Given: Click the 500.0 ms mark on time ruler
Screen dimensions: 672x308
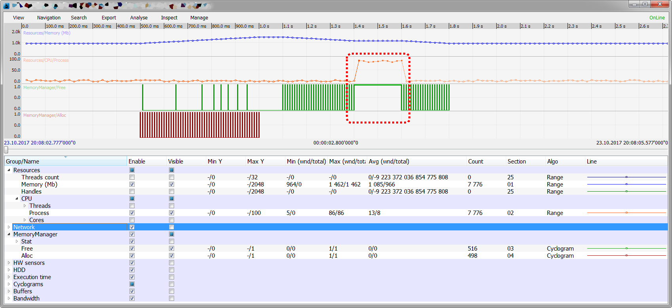Looking at the screenshot, I should click(150, 26).
